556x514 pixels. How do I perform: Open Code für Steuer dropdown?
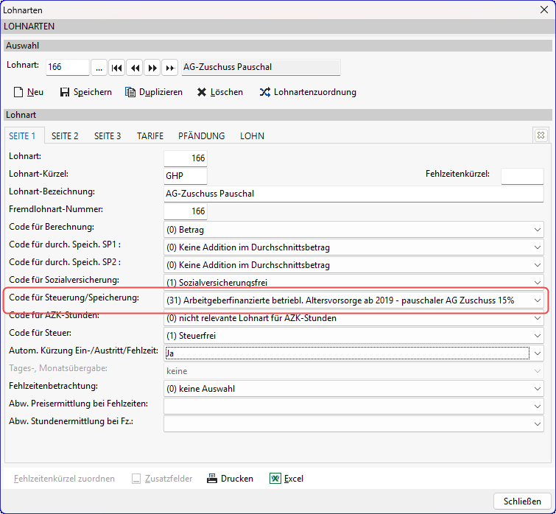point(353,335)
